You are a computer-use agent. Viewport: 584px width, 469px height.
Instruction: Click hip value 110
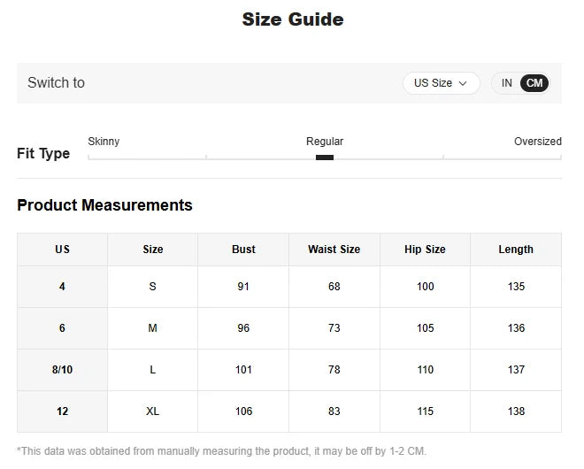point(425,370)
